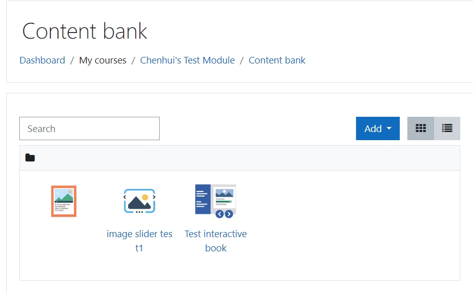Switch to list view using the list icon
The image size is (473, 293).
click(x=447, y=128)
